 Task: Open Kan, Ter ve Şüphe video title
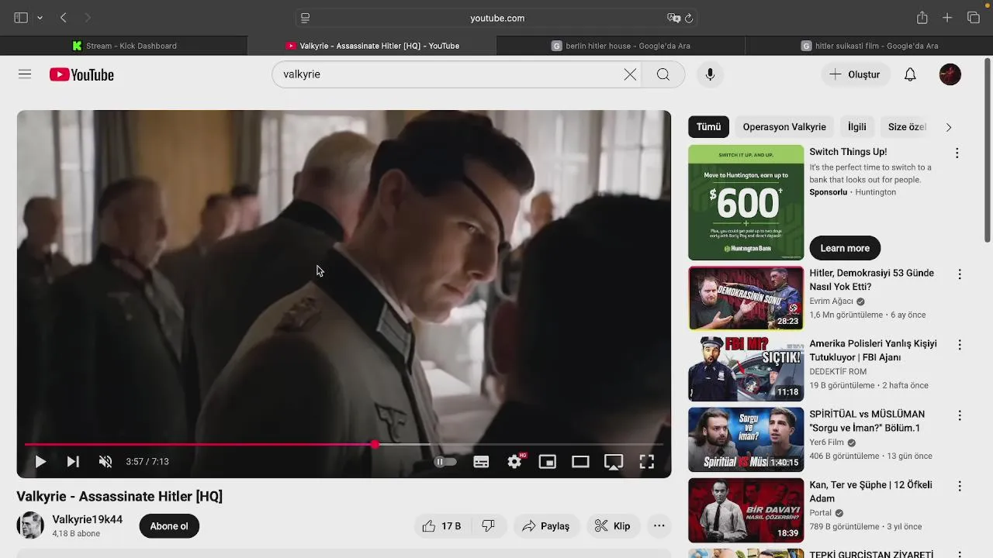click(x=870, y=491)
